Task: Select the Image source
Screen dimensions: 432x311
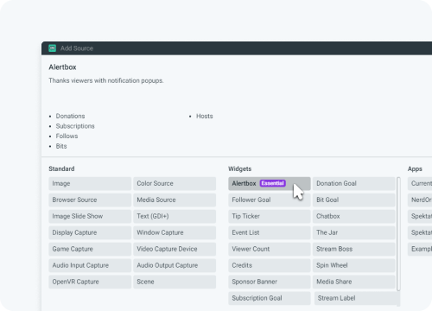Action: point(90,183)
